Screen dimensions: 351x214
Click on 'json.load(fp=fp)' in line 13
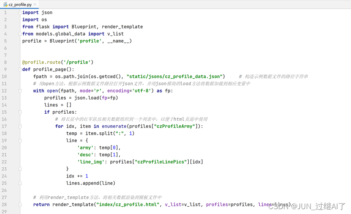(x=96, y=98)
